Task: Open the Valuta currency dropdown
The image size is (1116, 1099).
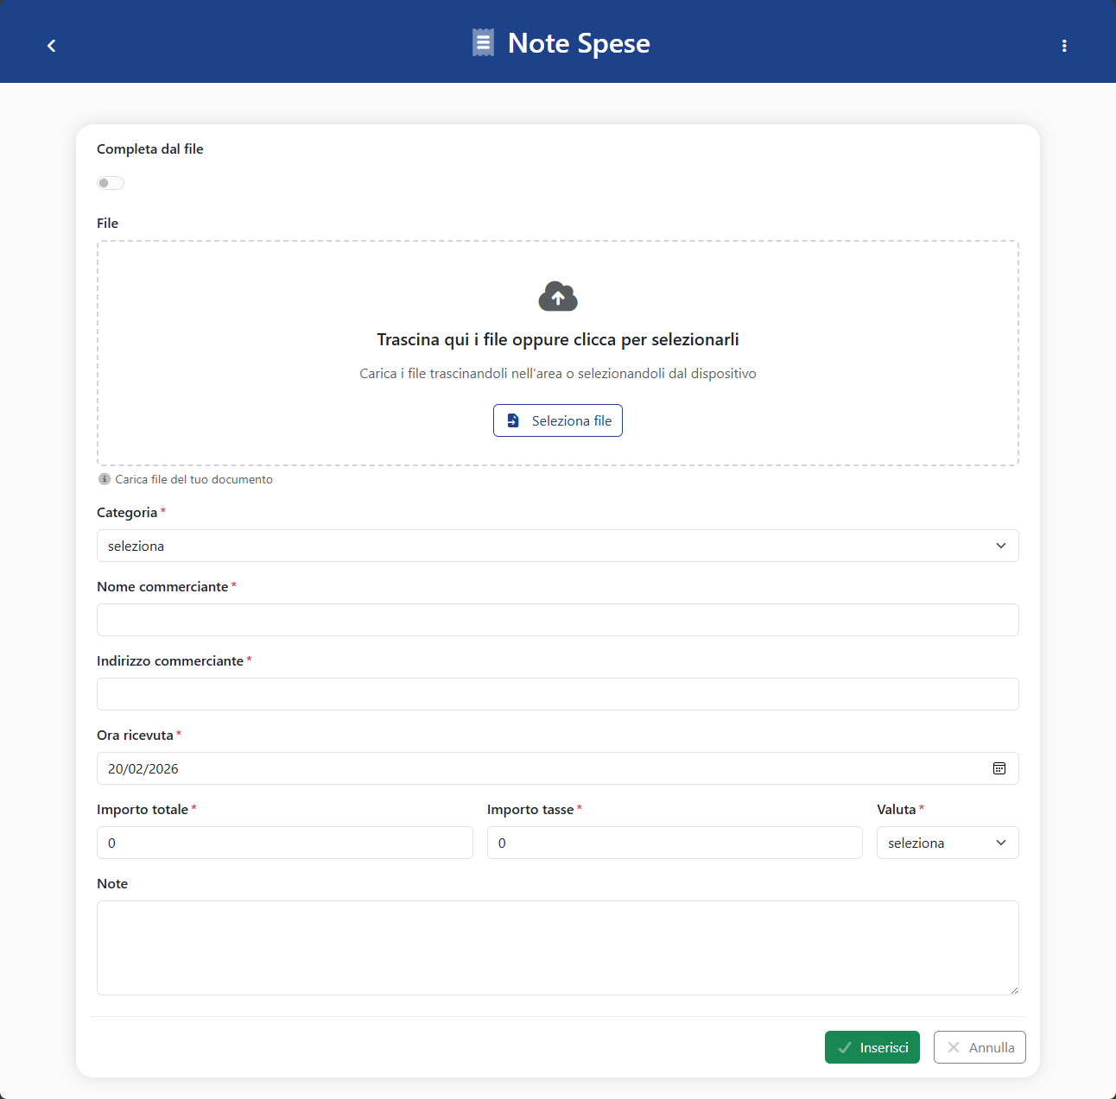Action: 947,843
